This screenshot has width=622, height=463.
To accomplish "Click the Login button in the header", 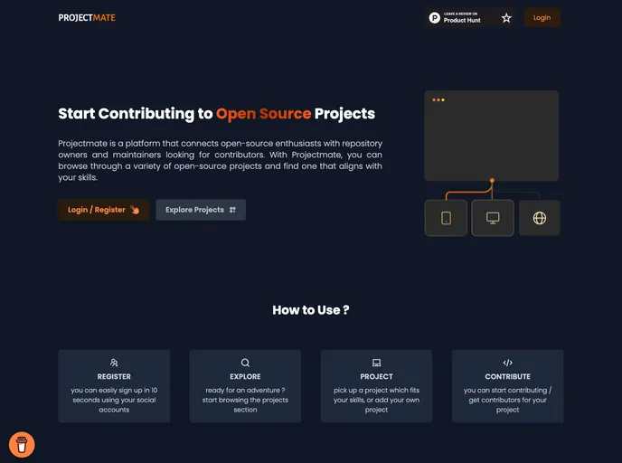I will pos(542,18).
